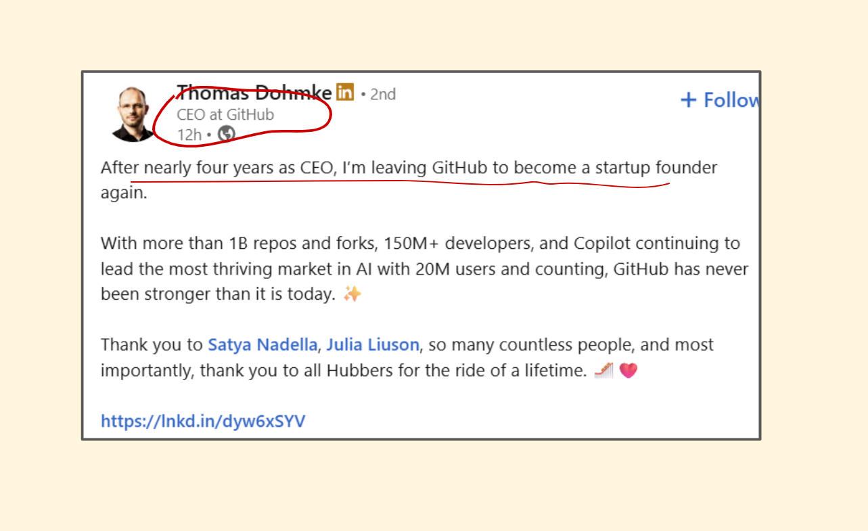Click the globe public visibility icon
The width and height of the screenshot is (868, 531).
(x=226, y=134)
